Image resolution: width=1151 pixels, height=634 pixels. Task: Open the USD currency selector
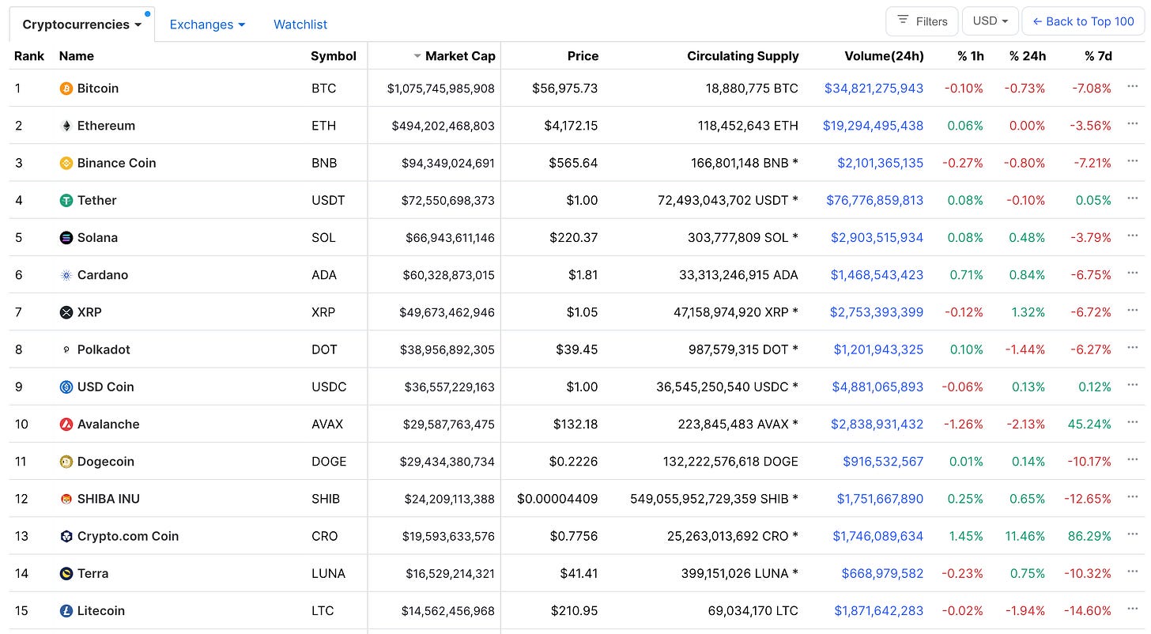pyautogui.click(x=990, y=21)
